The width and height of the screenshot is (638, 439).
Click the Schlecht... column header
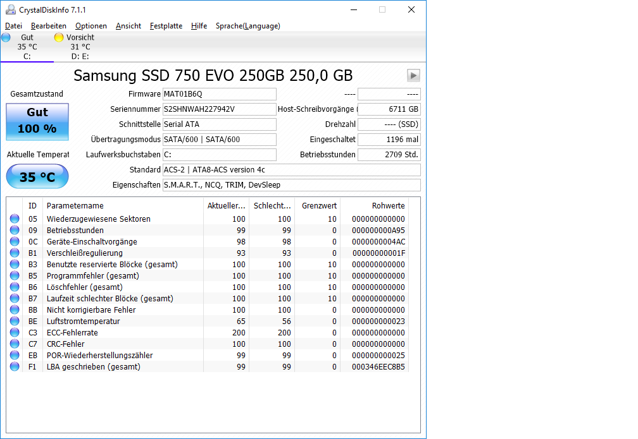[x=272, y=206]
